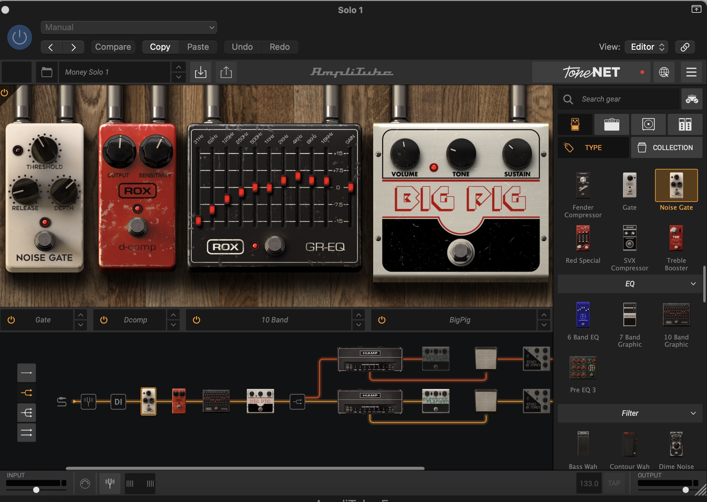Click the export preset share icon

coord(226,72)
